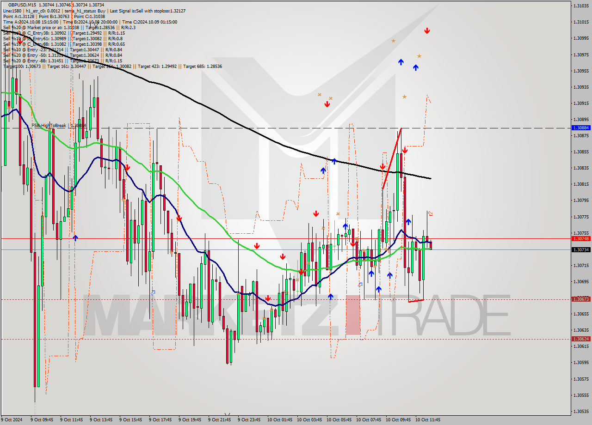Click the 1.30835 price axis label

point(581,168)
